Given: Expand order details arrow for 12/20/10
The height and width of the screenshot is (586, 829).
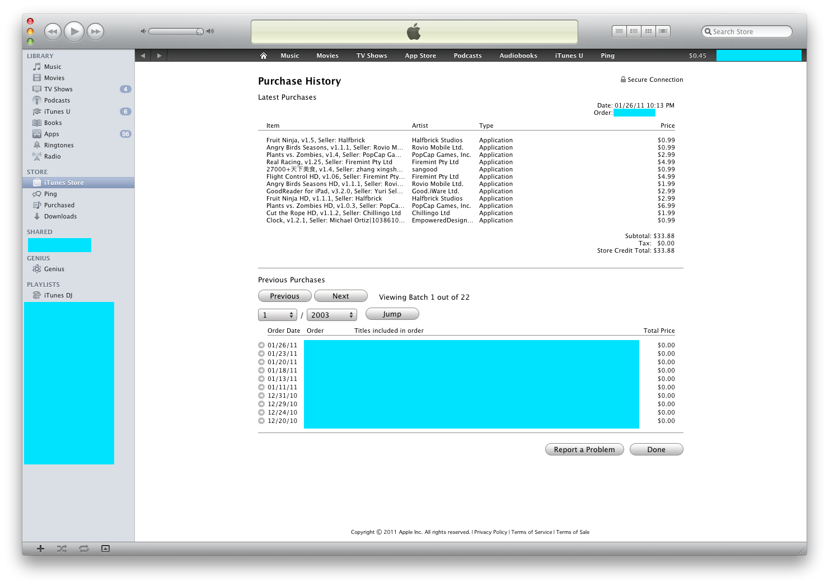Looking at the screenshot, I should click(x=261, y=421).
